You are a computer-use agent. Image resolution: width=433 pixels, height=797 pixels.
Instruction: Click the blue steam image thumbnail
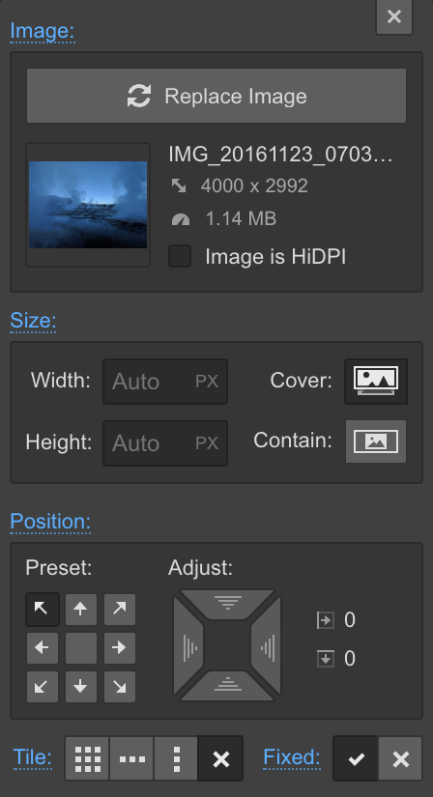88,205
